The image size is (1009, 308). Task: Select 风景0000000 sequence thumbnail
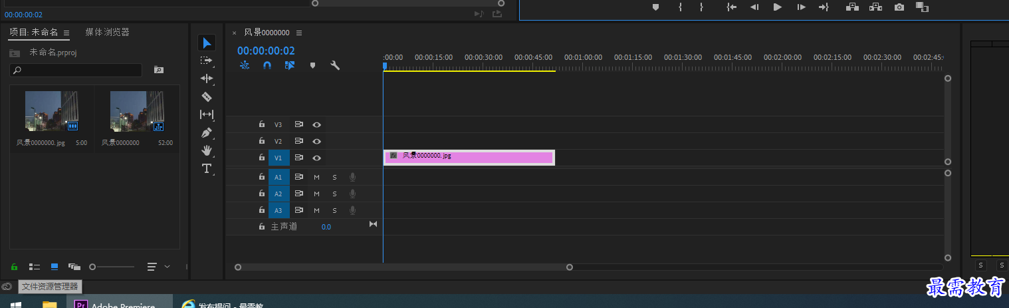point(137,111)
